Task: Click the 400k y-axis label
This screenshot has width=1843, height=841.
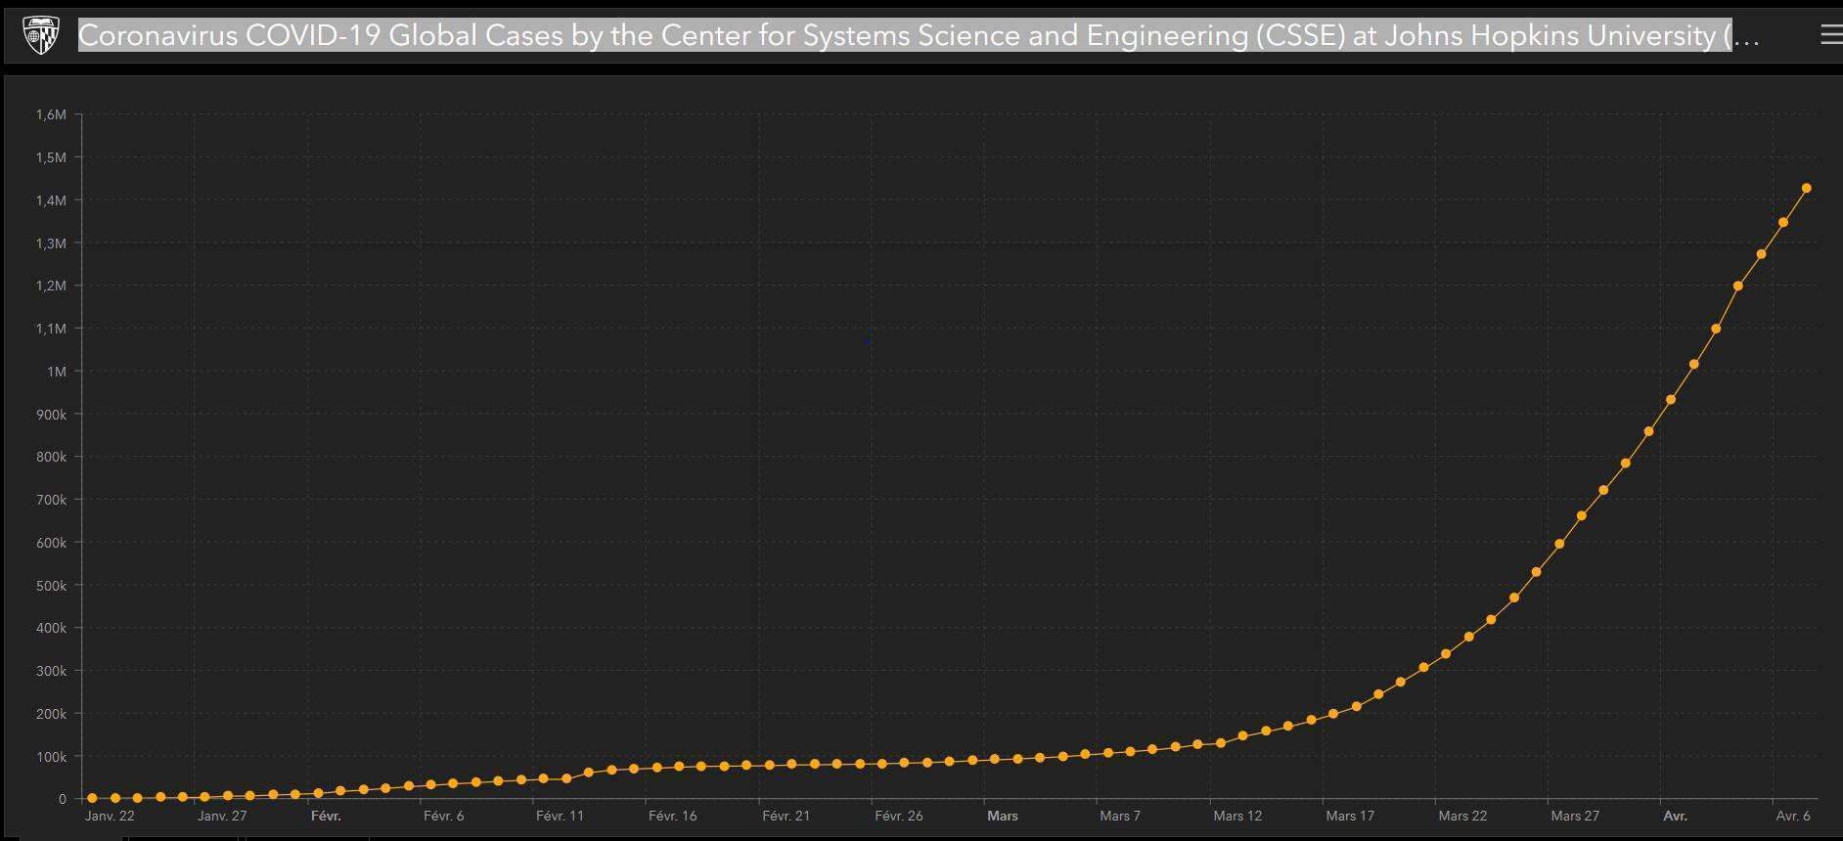Action: click(x=51, y=628)
